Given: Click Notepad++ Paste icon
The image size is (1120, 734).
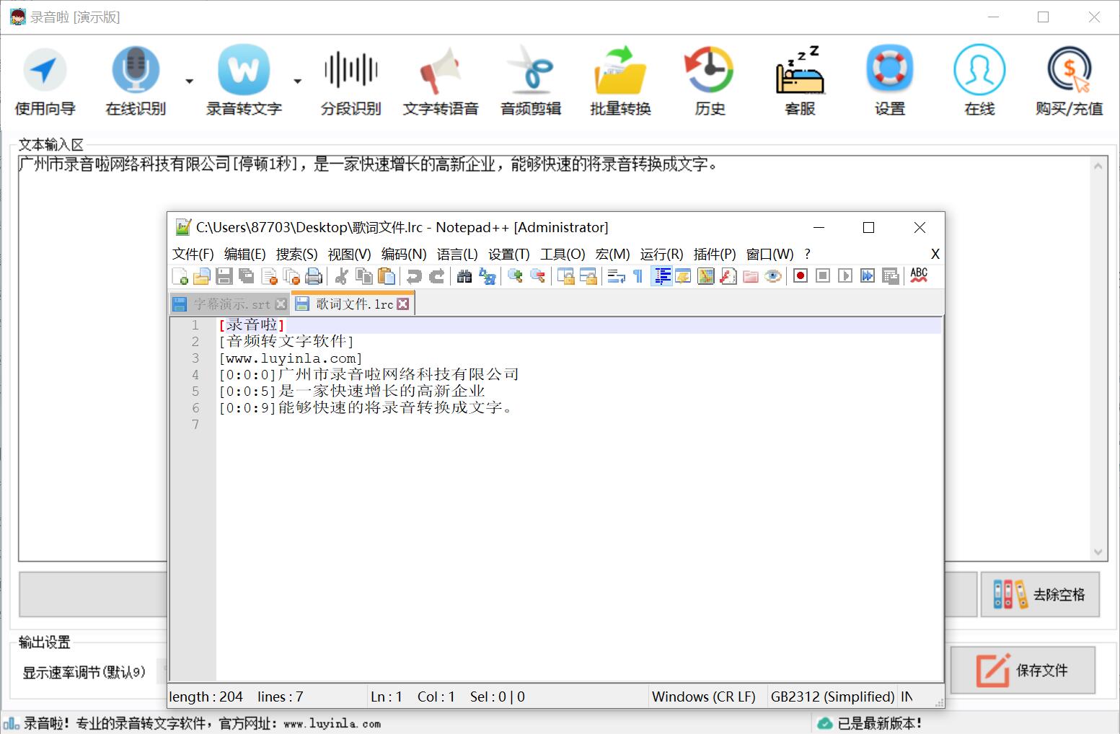Looking at the screenshot, I should [x=387, y=276].
